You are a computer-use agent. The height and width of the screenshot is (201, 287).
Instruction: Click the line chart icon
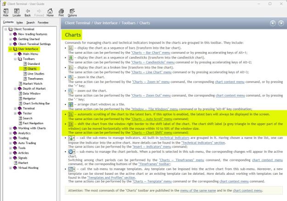[71, 68]
